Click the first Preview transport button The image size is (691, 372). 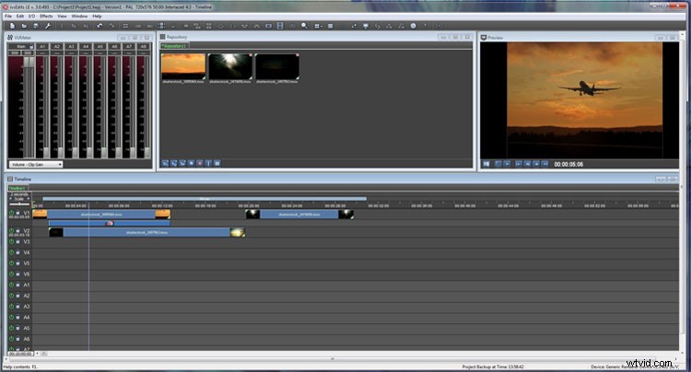[486, 164]
